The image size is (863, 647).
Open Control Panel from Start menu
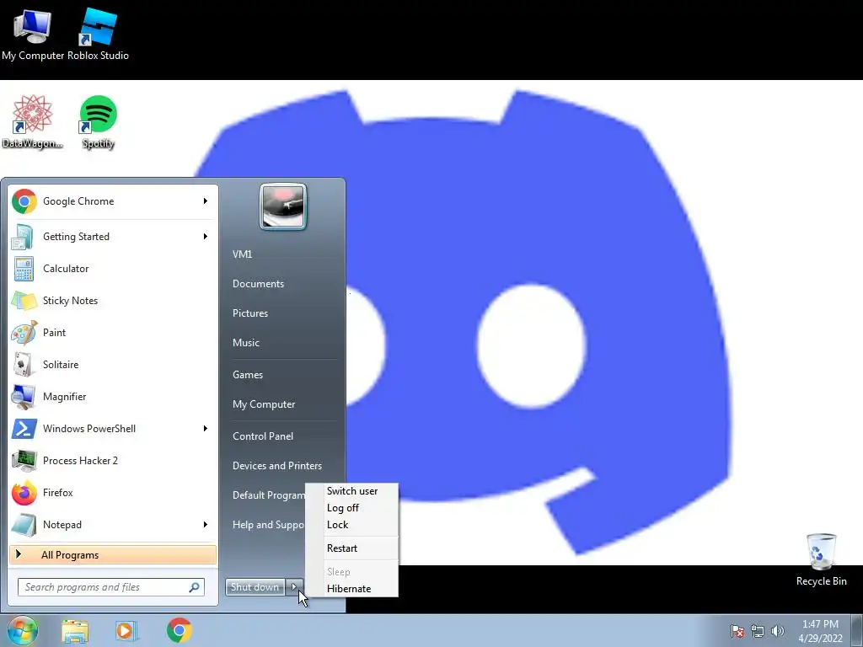[x=263, y=436]
